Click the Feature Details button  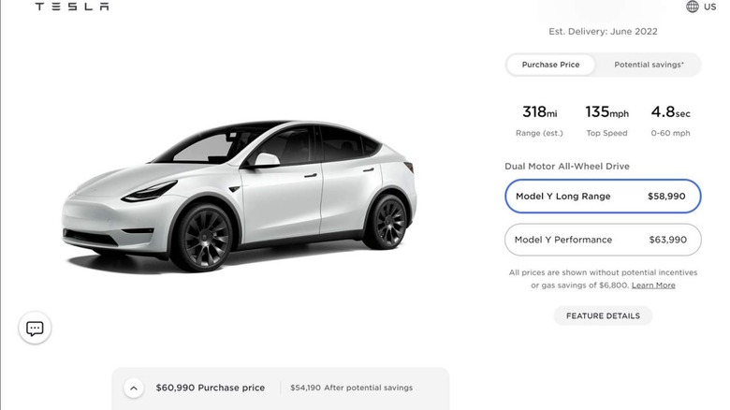point(603,316)
